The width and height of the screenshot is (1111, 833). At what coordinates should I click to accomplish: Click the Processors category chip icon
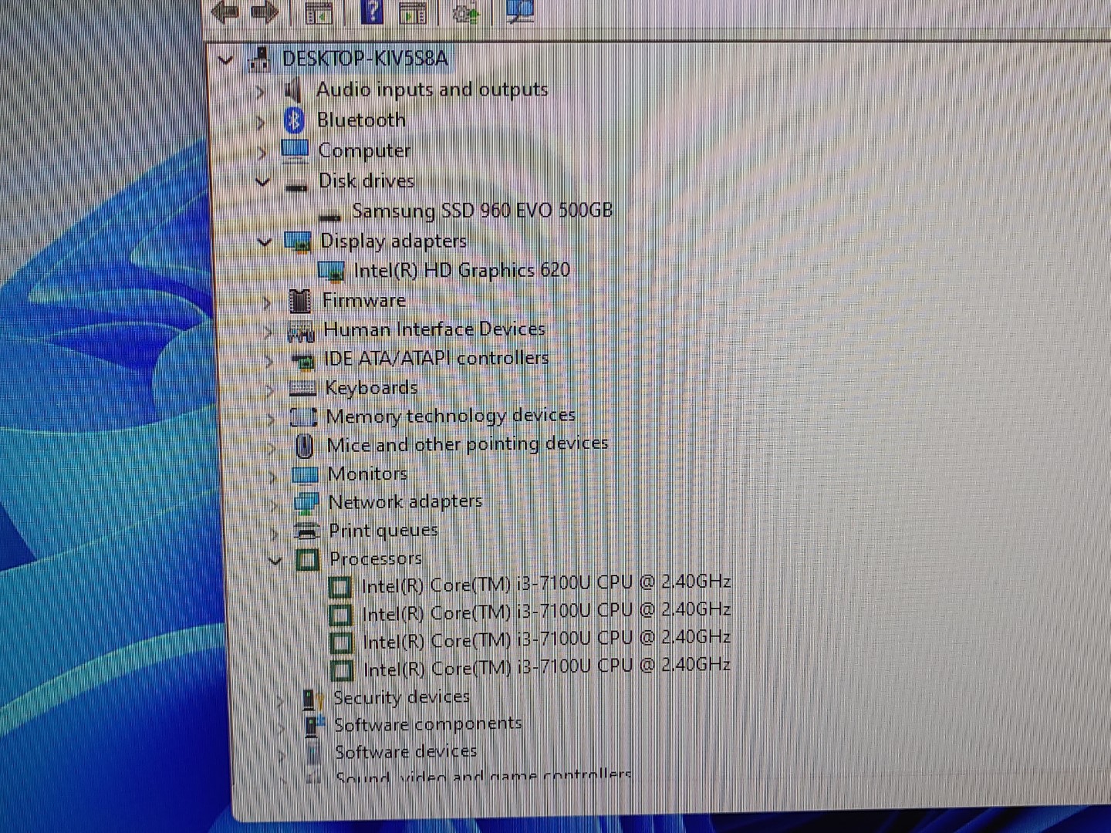308,560
